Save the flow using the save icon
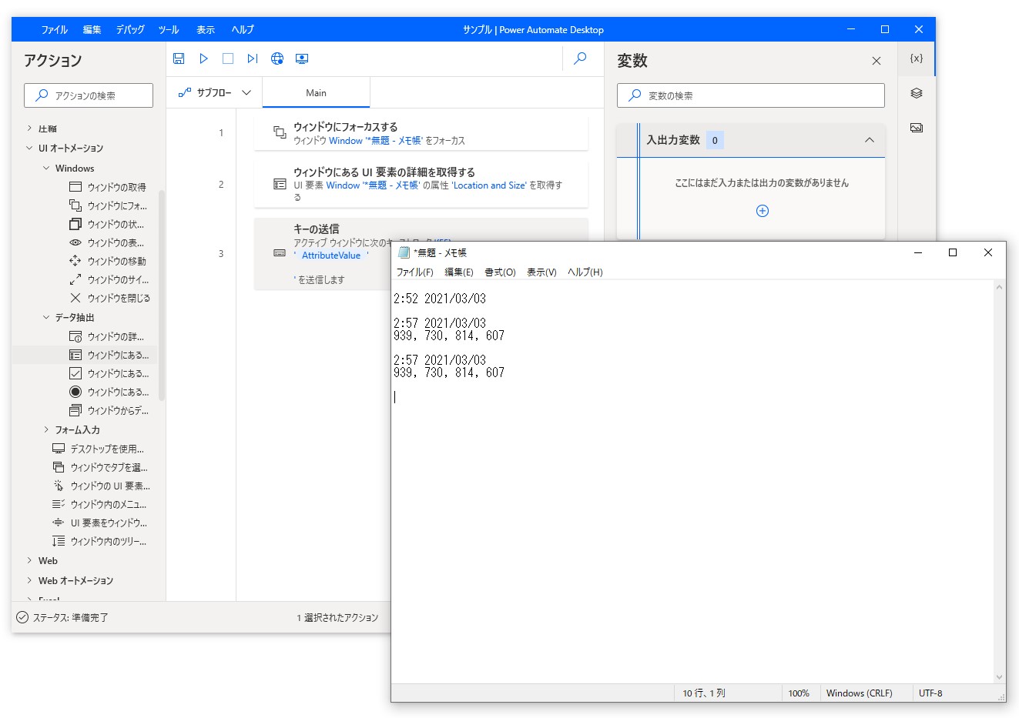1019x718 pixels. pos(179,58)
